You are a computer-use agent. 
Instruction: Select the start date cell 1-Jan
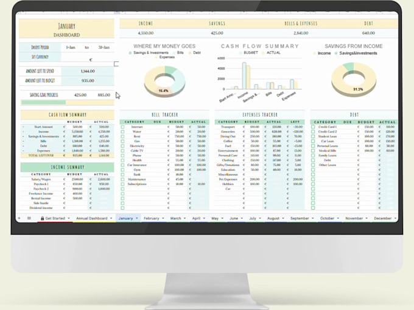tap(71, 47)
